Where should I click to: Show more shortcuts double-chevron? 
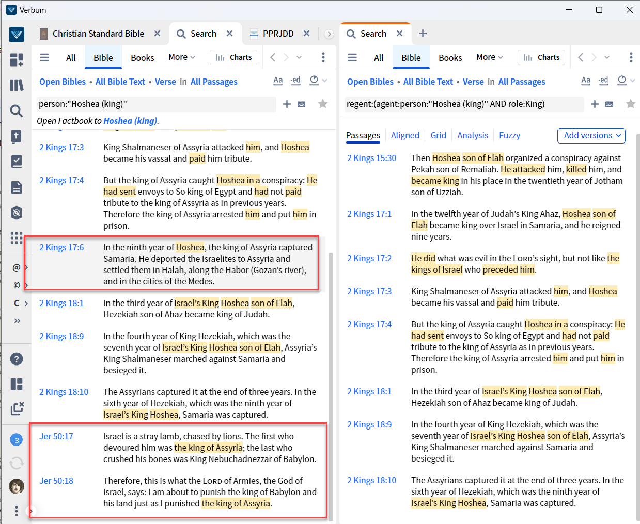click(x=17, y=321)
